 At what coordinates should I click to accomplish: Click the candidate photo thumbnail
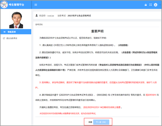tap(16, 20)
